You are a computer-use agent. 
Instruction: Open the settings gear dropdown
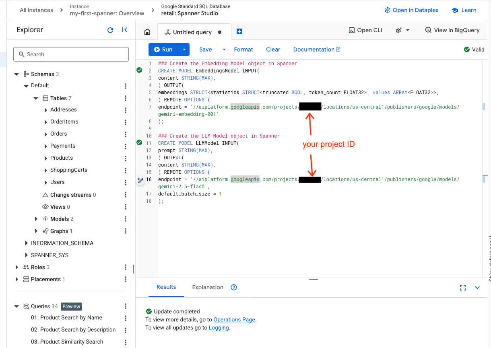[402, 30]
